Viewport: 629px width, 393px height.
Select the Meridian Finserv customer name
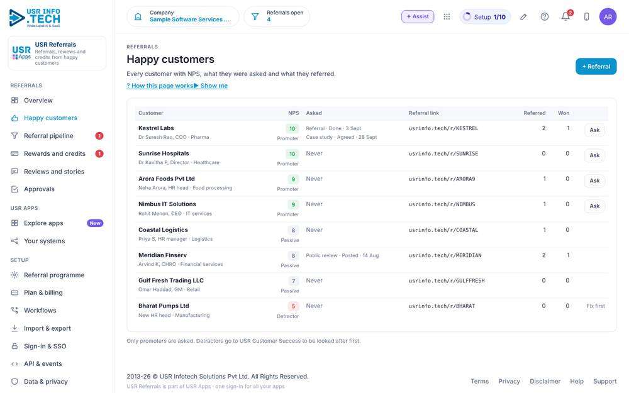(x=162, y=255)
